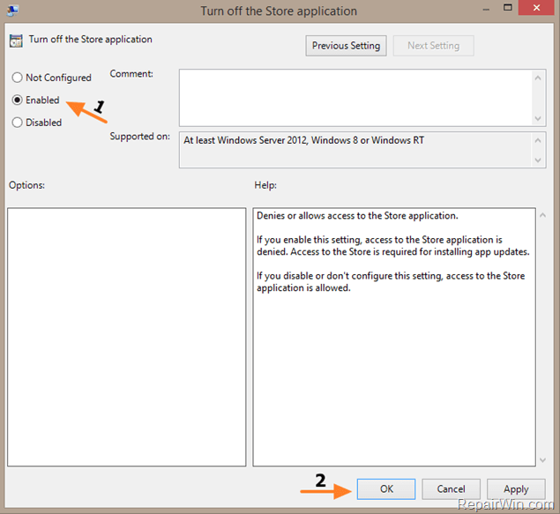Image resolution: width=560 pixels, height=514 pixels.
Task: Click the Supported on scroll up arrow
Action: 538,141
